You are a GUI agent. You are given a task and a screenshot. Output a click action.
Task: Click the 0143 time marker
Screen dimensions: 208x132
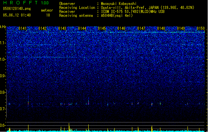[x=62, y=28]
